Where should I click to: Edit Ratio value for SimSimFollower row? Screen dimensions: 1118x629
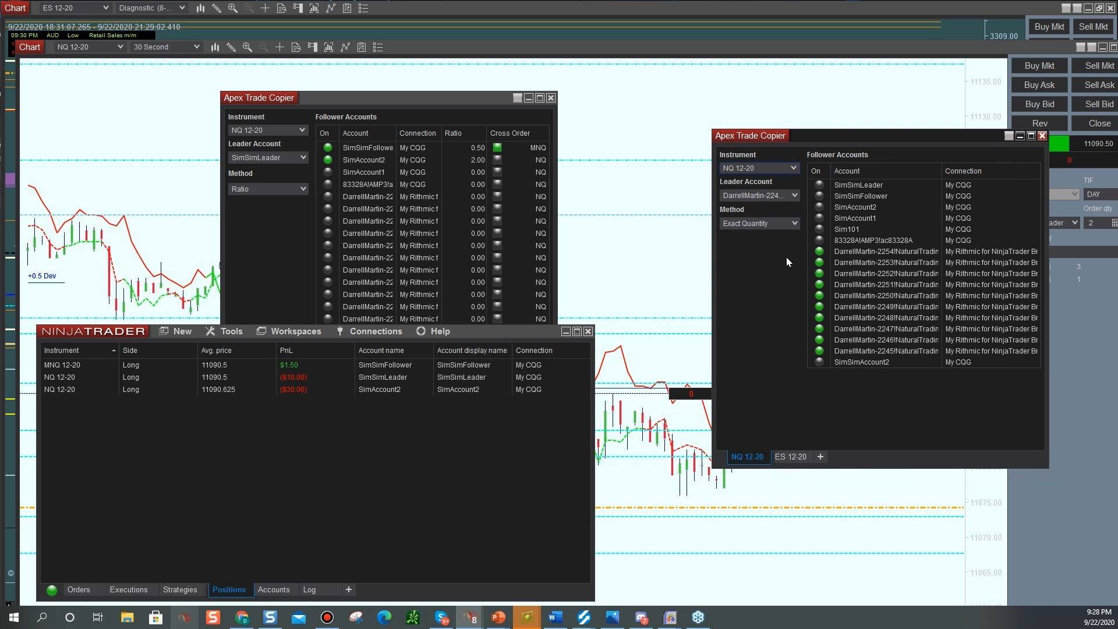[x=465, y=148]
